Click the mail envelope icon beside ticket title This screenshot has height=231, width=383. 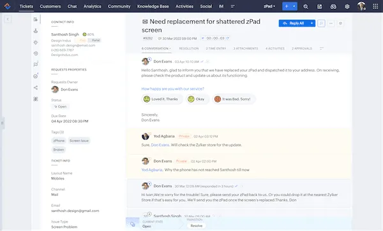tap(145, 22)
